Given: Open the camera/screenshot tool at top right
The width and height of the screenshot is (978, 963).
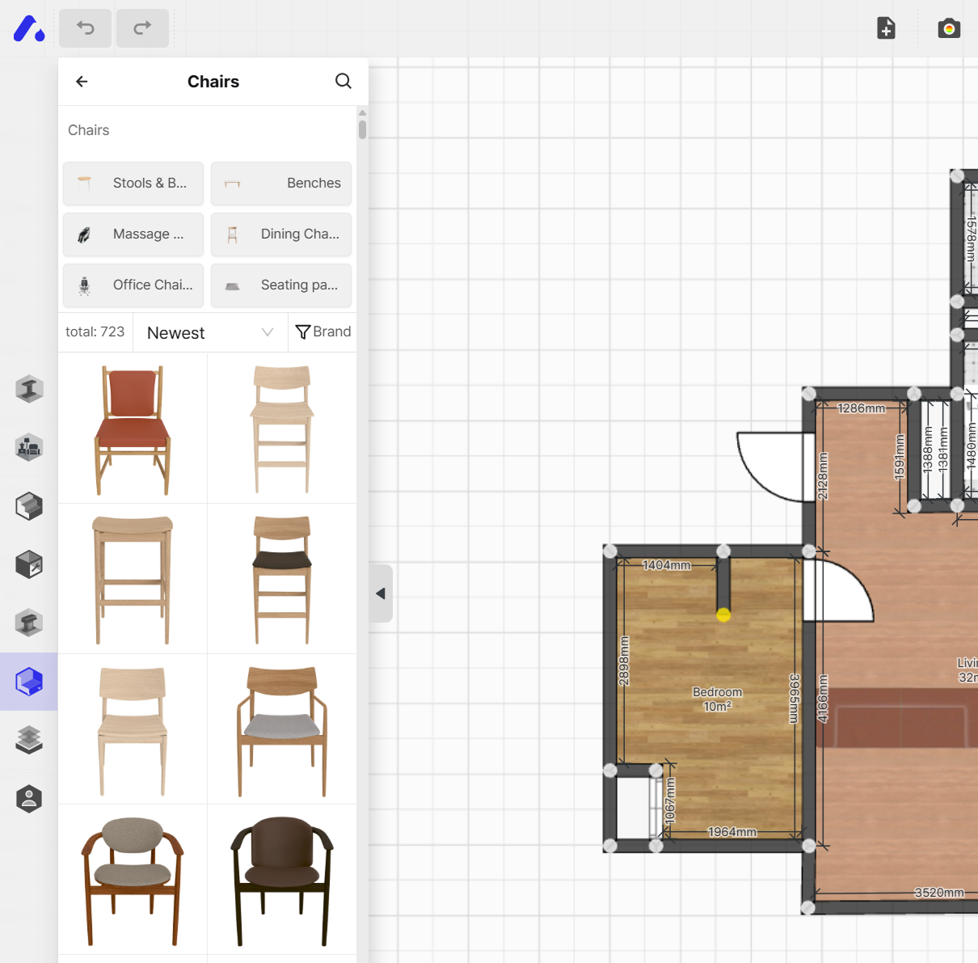Looking at the screenshot, I should (948, 27).
